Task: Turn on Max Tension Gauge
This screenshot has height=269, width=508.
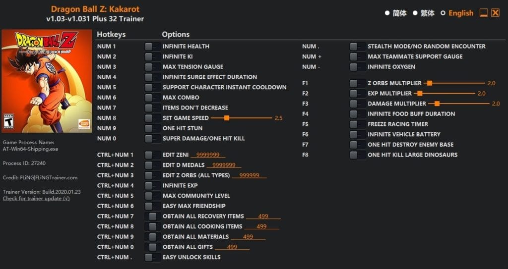Action: tap(152, 67)
